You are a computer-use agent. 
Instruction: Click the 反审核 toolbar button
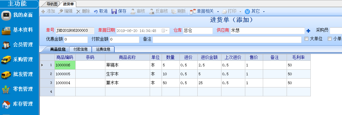[158, 11]
